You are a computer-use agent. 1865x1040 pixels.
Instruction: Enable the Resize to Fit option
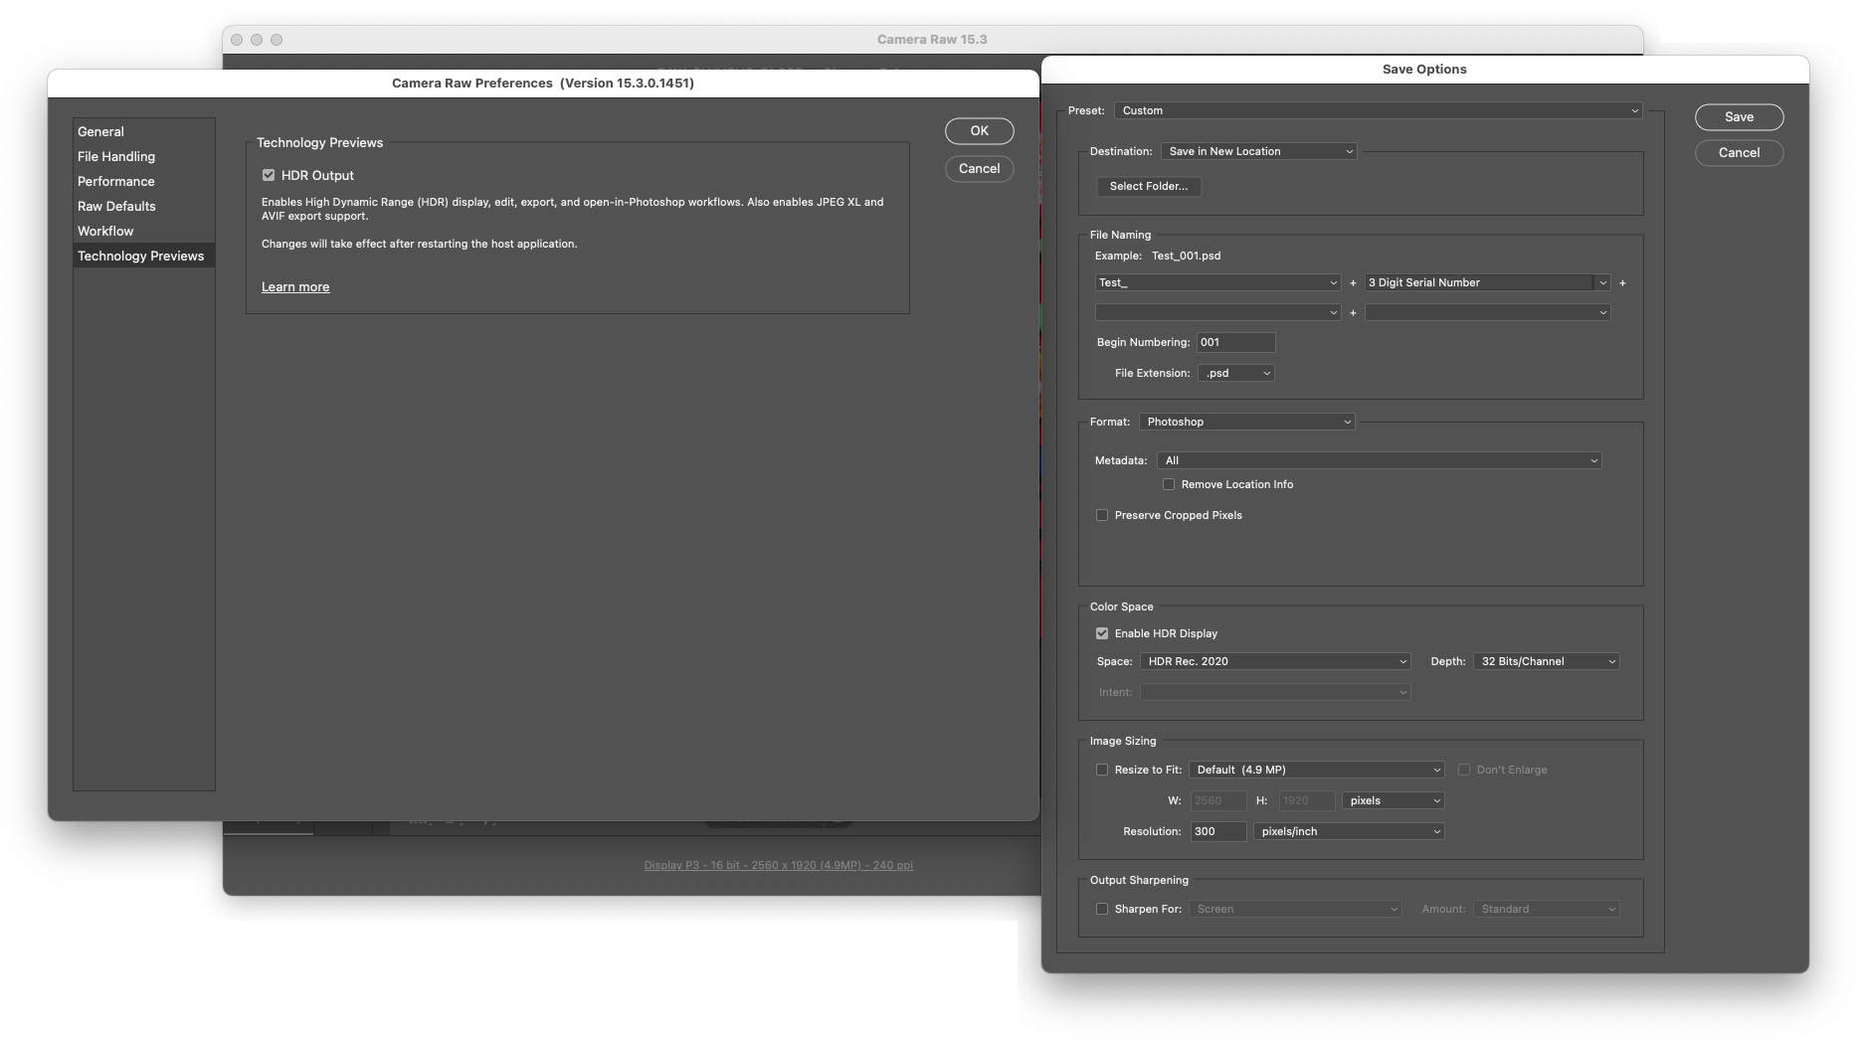1102,770
